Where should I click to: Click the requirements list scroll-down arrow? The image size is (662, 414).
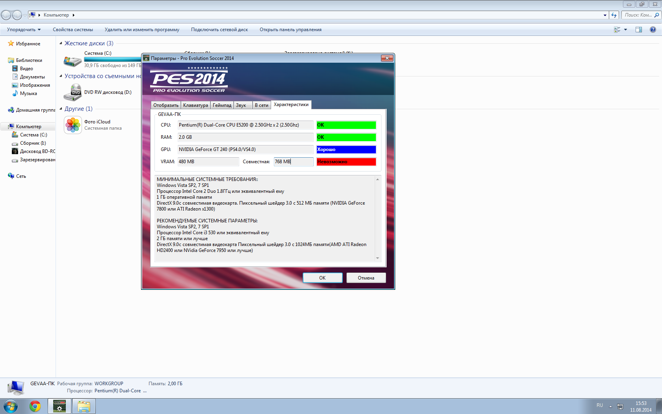377,258
